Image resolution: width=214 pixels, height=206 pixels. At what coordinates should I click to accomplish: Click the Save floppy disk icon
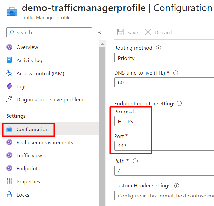[x=121, y=32]
